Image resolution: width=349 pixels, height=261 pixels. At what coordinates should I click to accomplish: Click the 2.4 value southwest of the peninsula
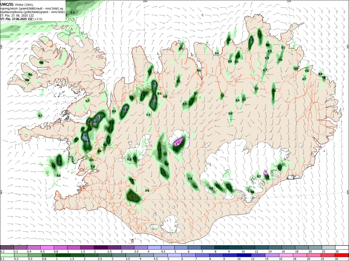(x=59, y=161)
